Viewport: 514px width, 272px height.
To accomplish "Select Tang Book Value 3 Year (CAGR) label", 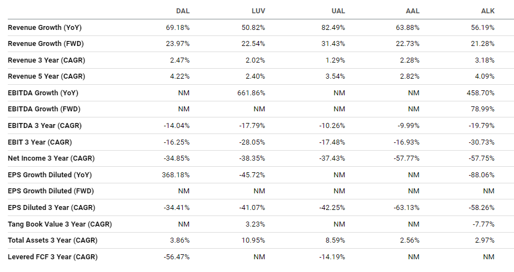I will [59, 224].
